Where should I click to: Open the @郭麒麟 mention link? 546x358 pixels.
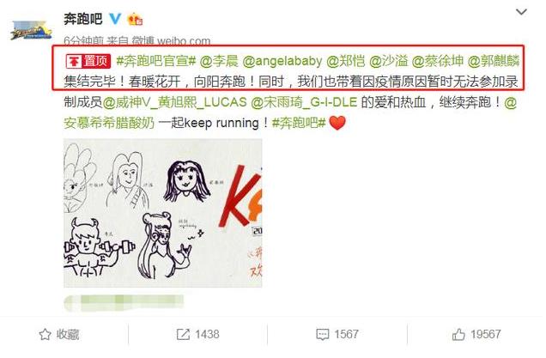494,61
